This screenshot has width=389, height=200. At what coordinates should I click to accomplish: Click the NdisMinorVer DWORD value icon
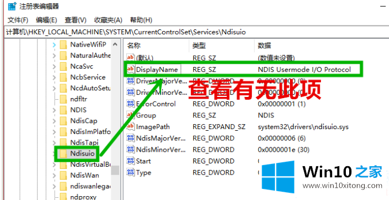click(x=130, y=150)
